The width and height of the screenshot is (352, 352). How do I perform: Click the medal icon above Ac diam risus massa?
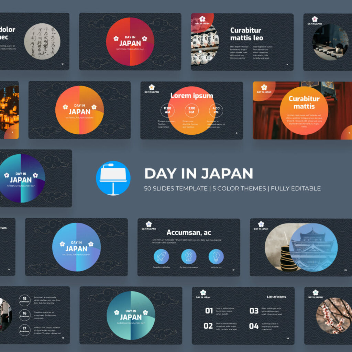(x=189, y=256)
